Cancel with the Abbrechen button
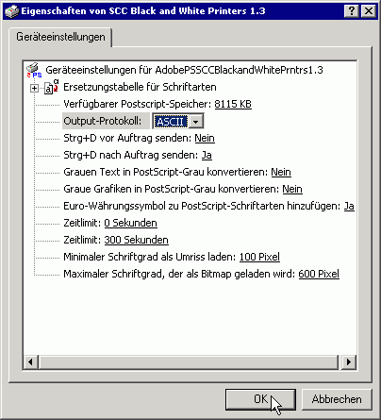The width and height of the screenshot is (381, 420). (337, 399)
